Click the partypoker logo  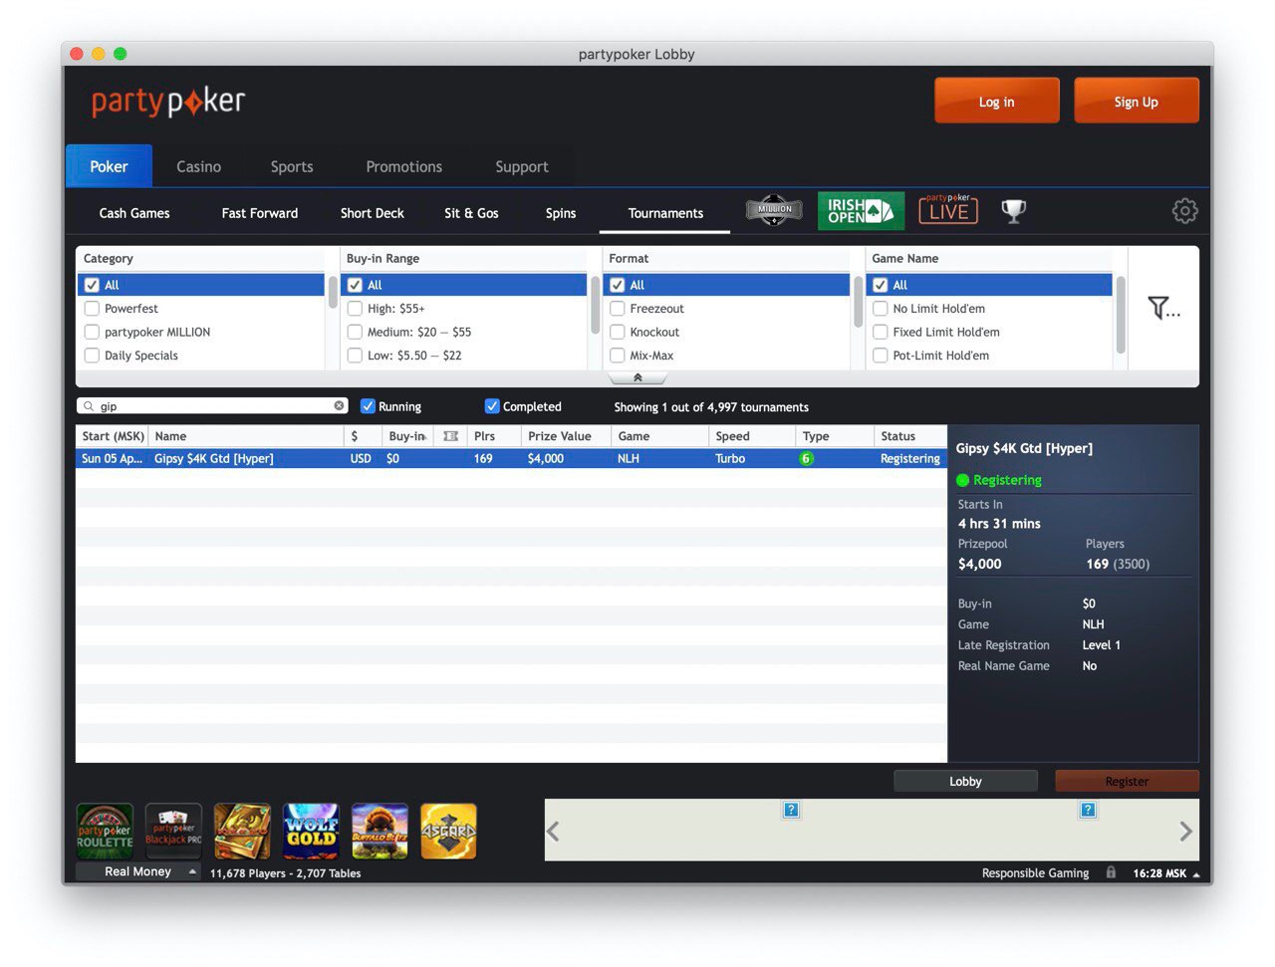pyautogui.click(x=167, y=102)
